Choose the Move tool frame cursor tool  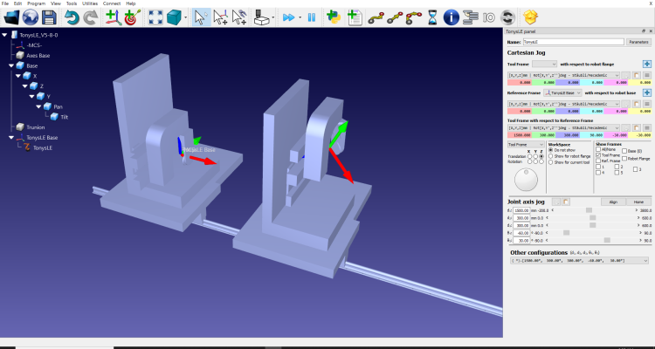pyautogui.click(x=239, y=17)
